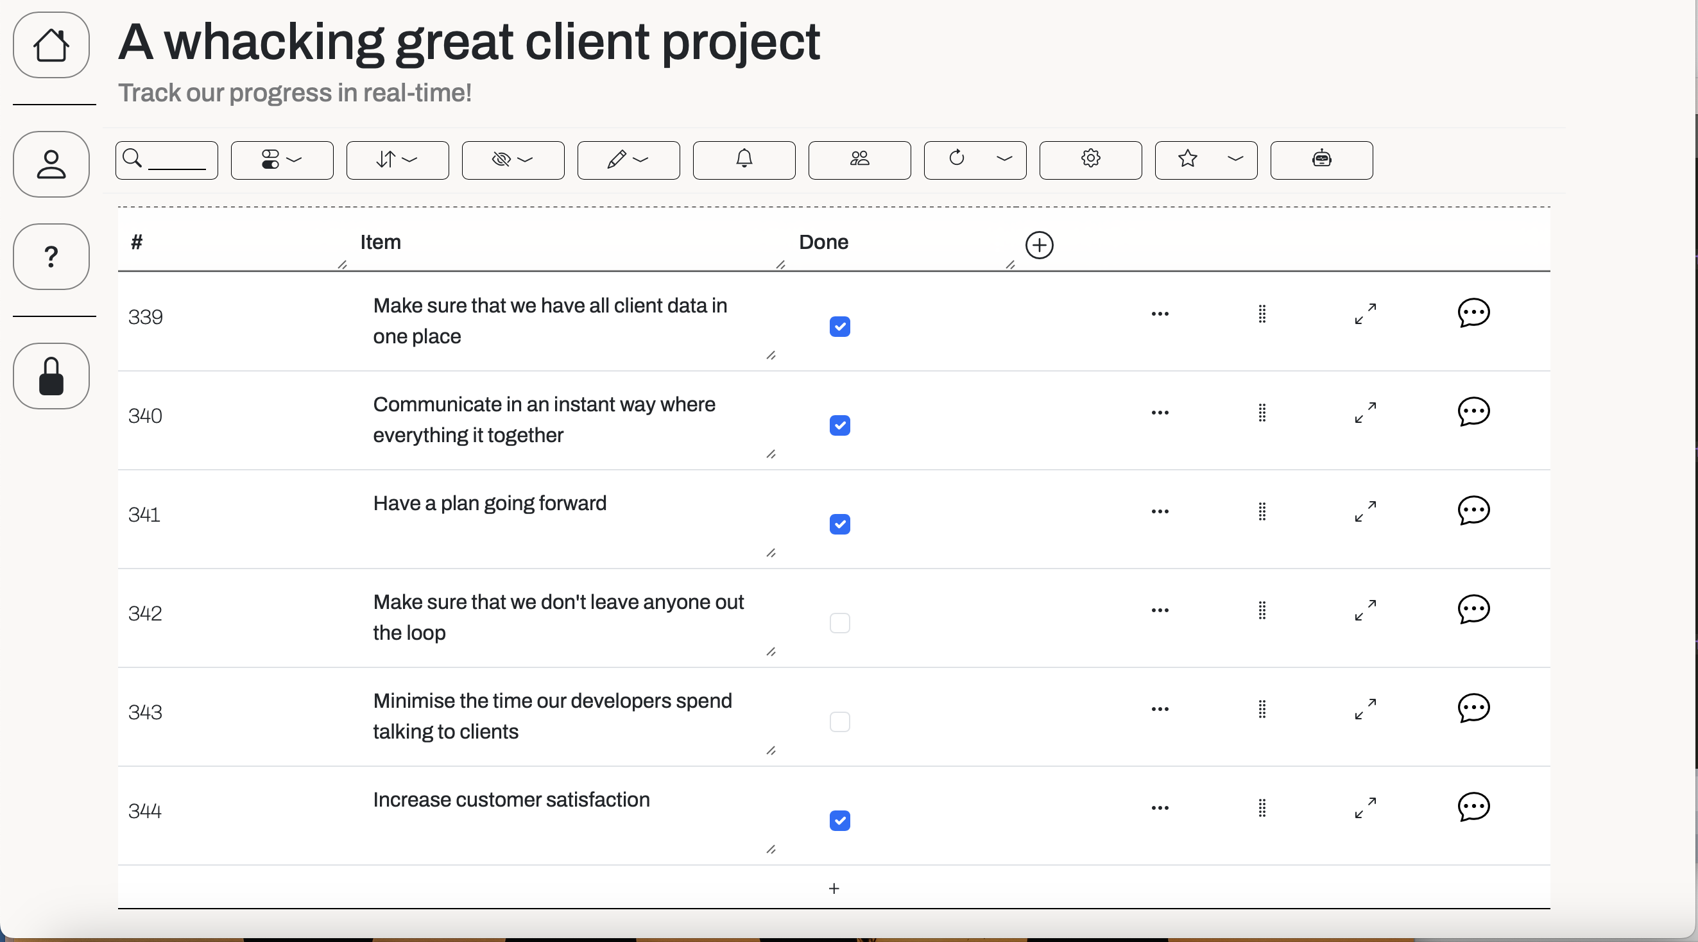Open three-dot menu for row 340
The width and height of the screenshot is (1698, 942).
(x=1160, y=413)
